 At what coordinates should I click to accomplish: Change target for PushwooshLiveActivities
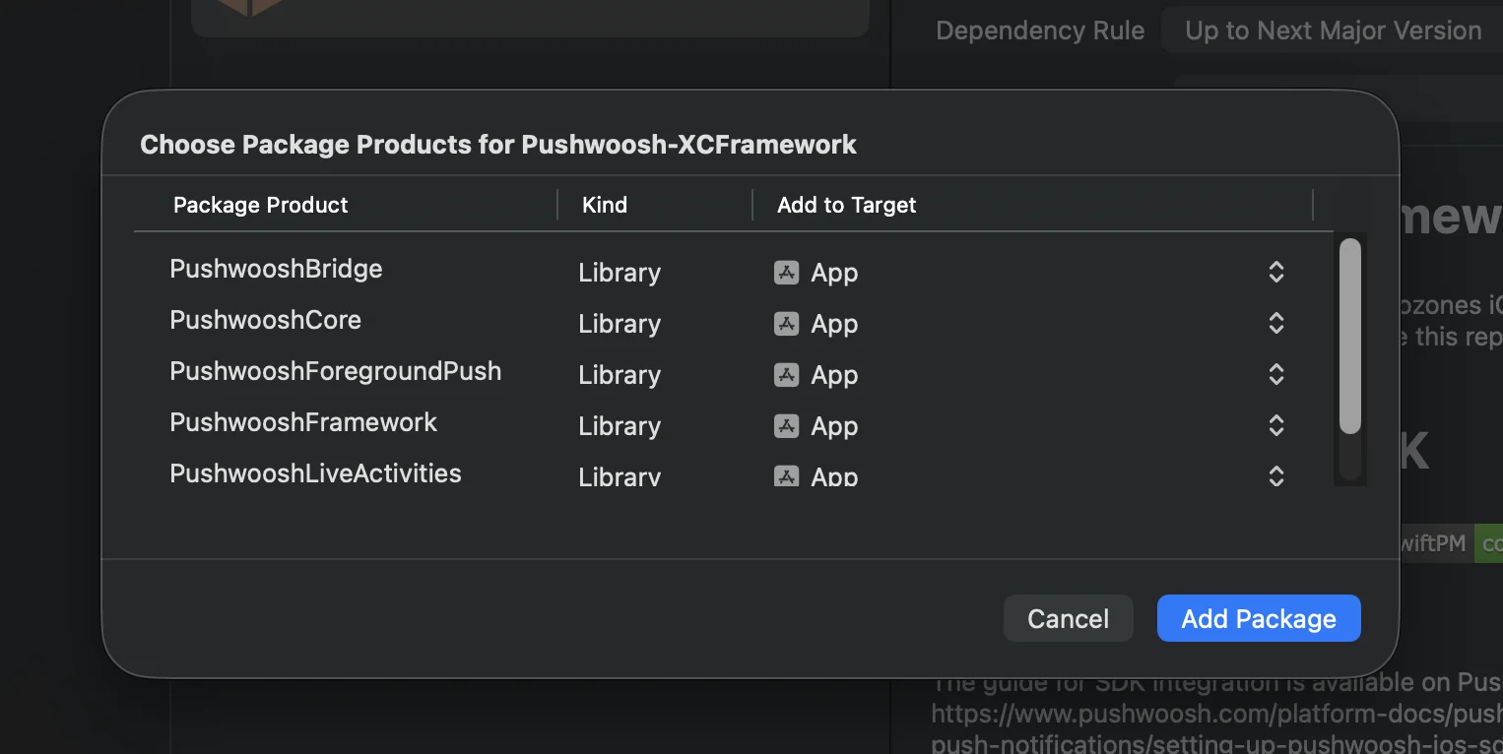pos(1275,476)
